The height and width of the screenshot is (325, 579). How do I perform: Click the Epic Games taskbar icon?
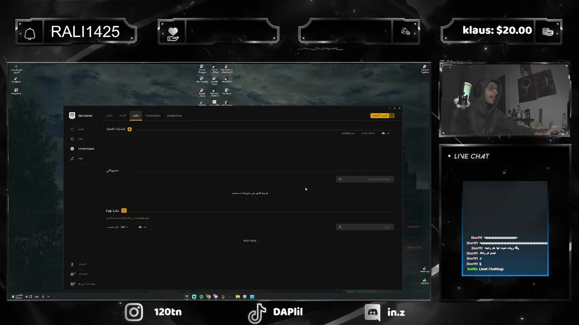pos(187,297)
